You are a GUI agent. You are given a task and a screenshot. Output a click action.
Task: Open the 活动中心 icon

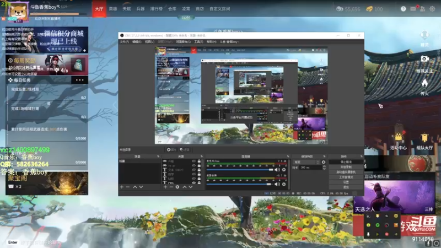398,137
